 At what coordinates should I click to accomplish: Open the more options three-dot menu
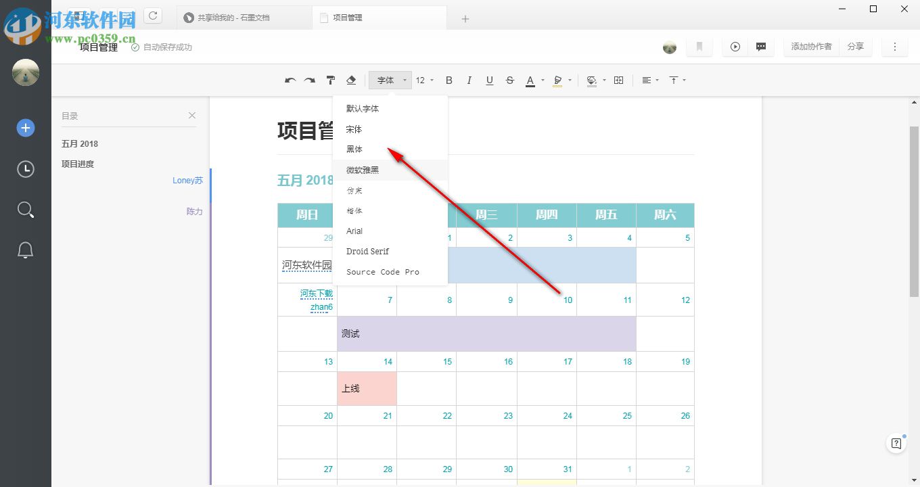point(895,47)
